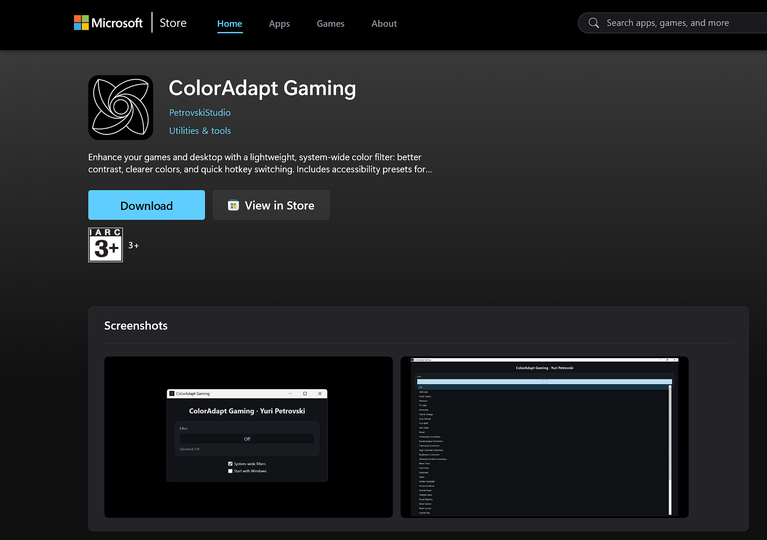767x540 pixels.
Task: Click the search magnifier icon
Action: [x=594, y=23]
